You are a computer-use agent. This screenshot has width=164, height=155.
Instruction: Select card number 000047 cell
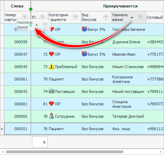[17, 54]
